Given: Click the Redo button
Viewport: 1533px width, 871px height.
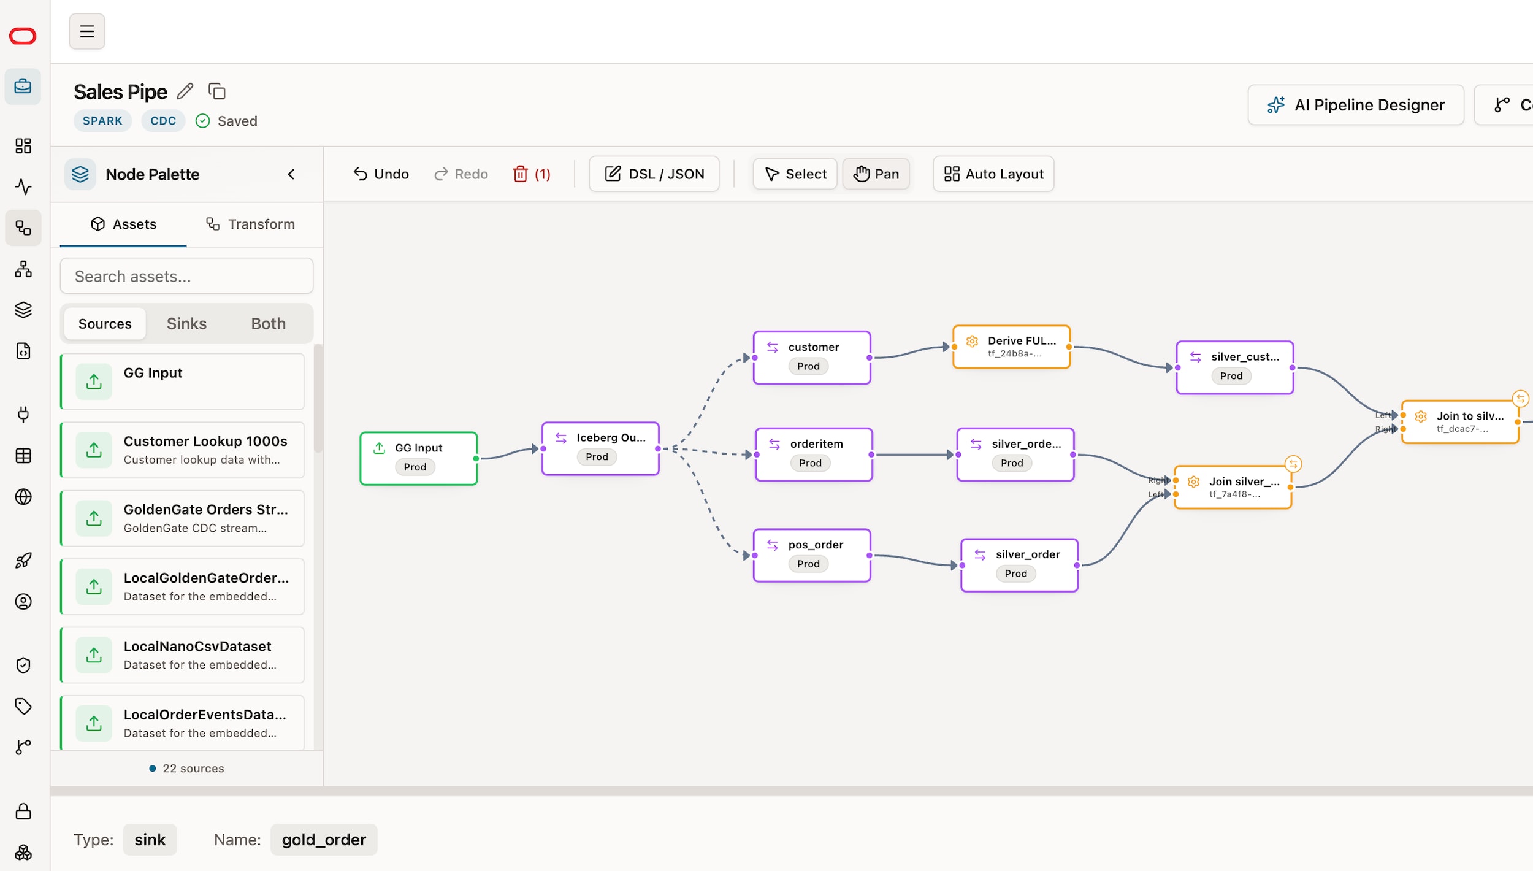Looking at the screenshot, I should [461, 174].
